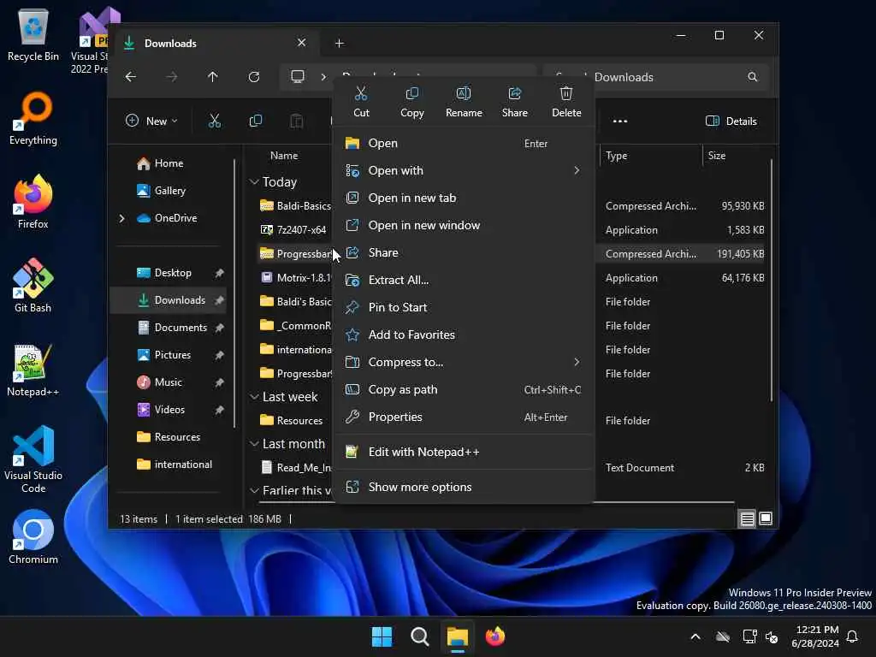The width and height of the screenshot is (876, 657).
Task: Select Share entry with Extract All below
Action: pos(464,252)
